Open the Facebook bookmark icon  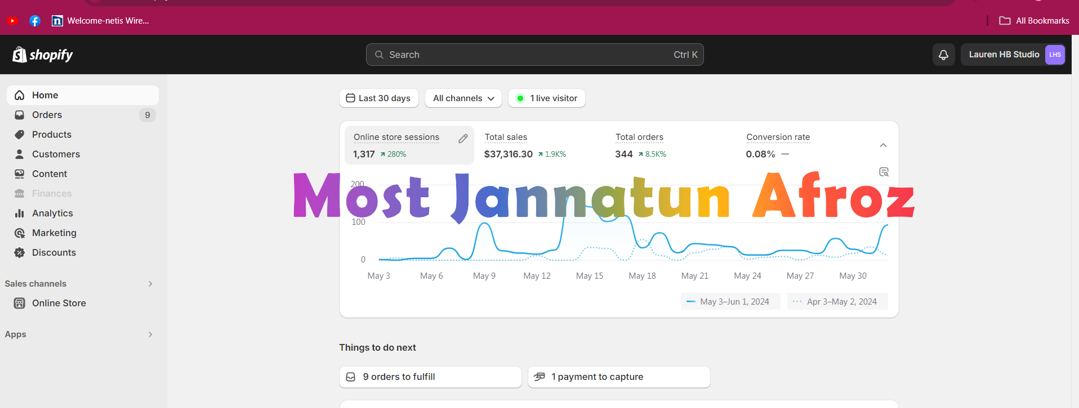[x=35, y=21]
